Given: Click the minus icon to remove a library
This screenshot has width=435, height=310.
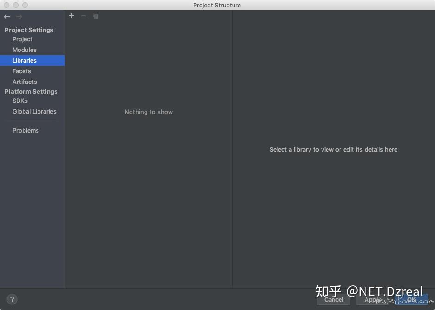Looking at the screenshot, I should pyautogui.click(x=83, y=16).
